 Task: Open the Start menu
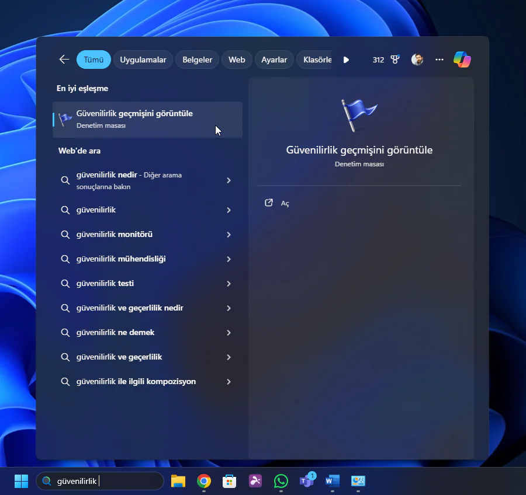click(21, 480)
